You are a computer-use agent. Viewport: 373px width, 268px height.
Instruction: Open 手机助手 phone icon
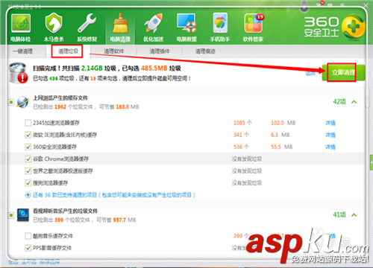coord(220,23)
